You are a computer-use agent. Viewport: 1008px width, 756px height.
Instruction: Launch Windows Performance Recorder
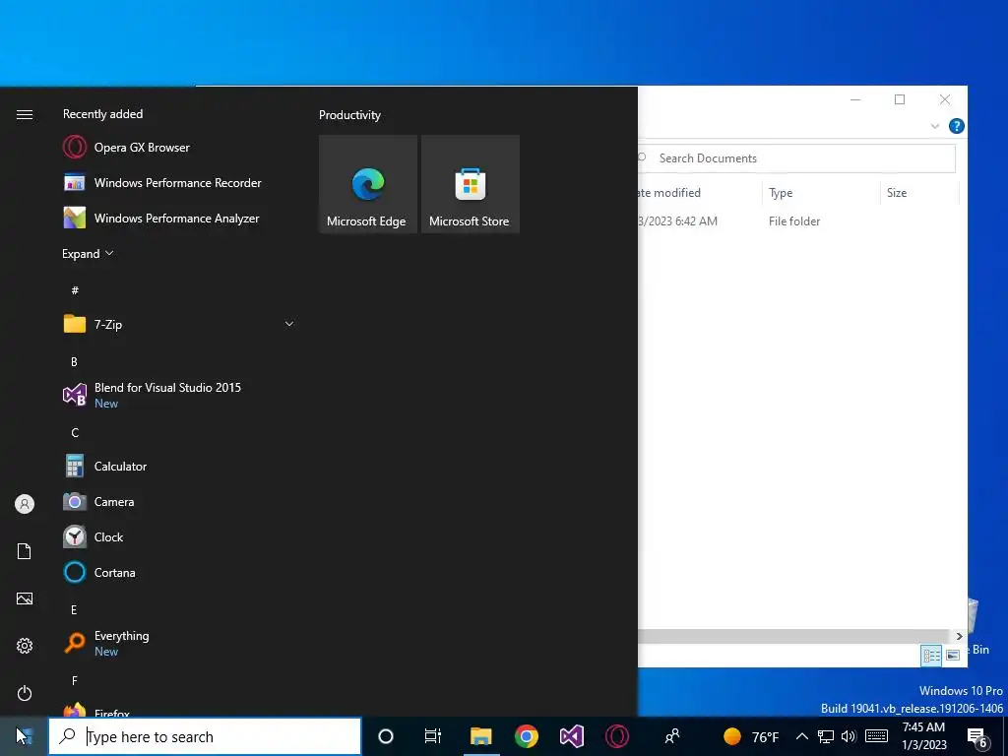pos(179,182)
